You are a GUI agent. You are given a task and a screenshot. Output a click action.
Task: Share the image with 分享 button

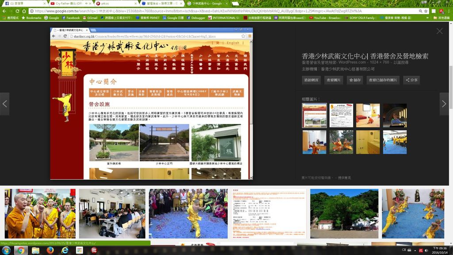(411, 80)
